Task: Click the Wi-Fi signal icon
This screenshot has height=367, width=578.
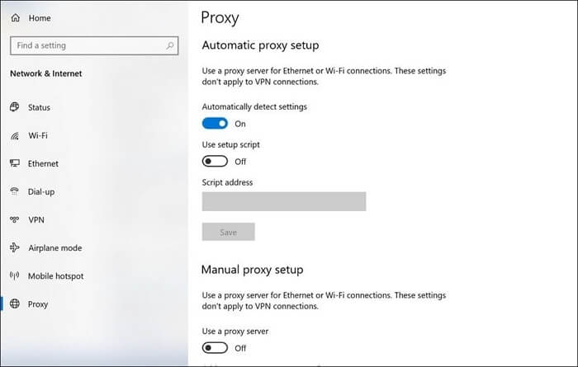Action: (15, 135)
